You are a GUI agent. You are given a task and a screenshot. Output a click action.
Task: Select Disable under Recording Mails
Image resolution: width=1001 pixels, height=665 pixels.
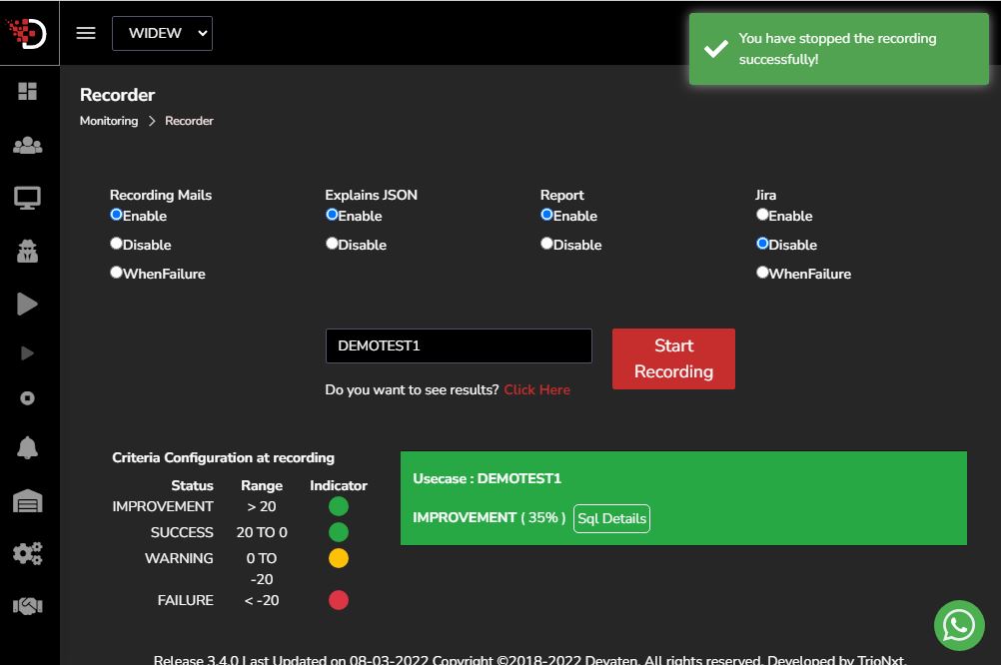click(116, 244)
